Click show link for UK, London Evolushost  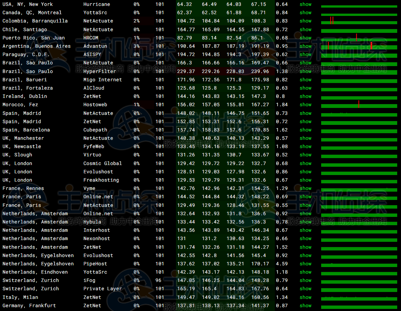click(305, 172)
